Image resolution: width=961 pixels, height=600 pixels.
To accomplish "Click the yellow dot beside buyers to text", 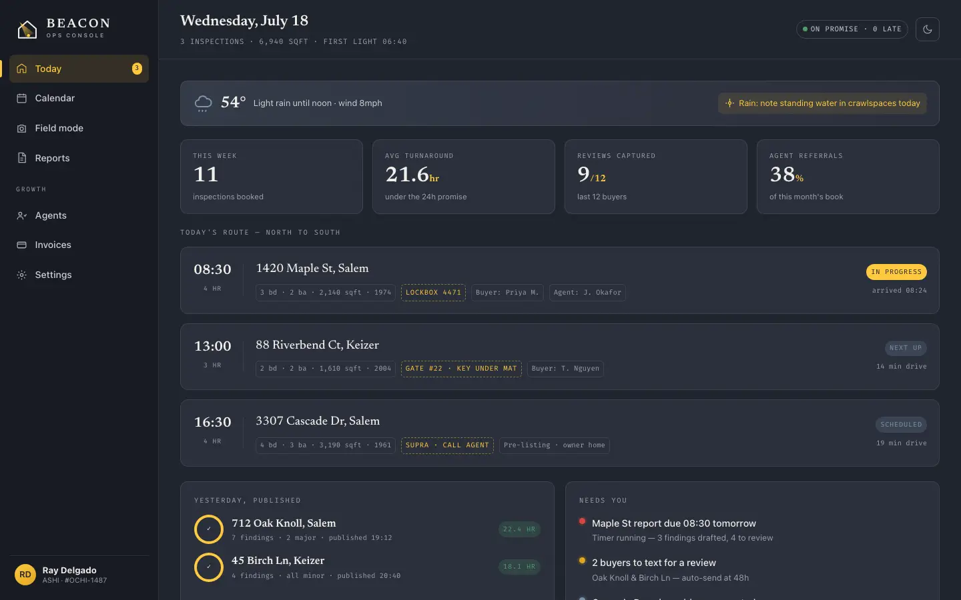I will 582,561.
